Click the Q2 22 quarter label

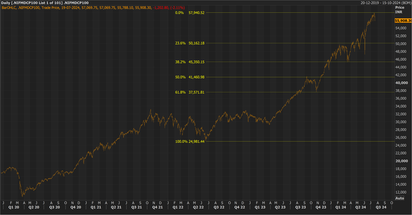[198, 207]
